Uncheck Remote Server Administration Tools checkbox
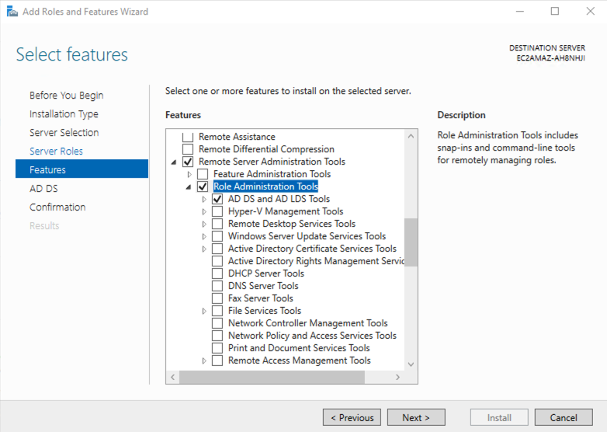This screenshot has height=432, width=607. click(x=188, y=162)
